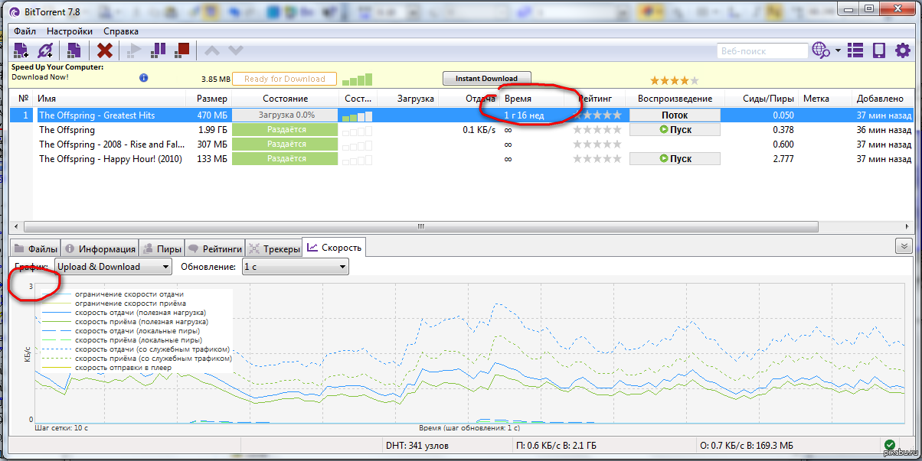
Task: Click the Instant Download button
Action: pyautogui.click(x=487, y=78)
